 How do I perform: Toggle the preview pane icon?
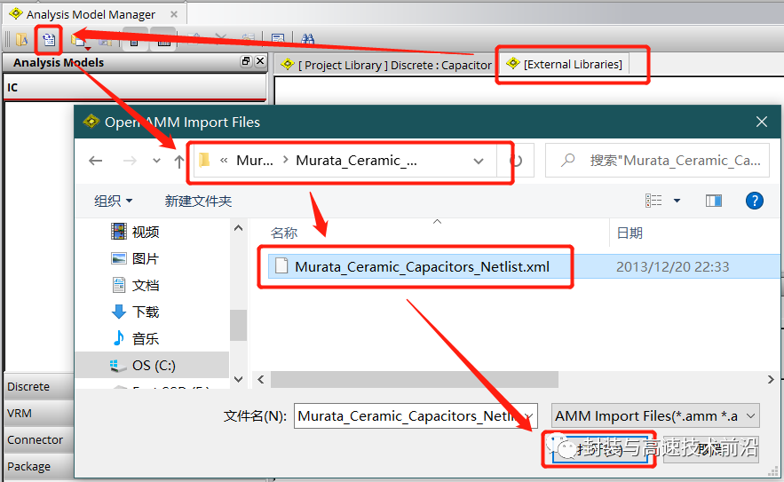click(714, 201)
